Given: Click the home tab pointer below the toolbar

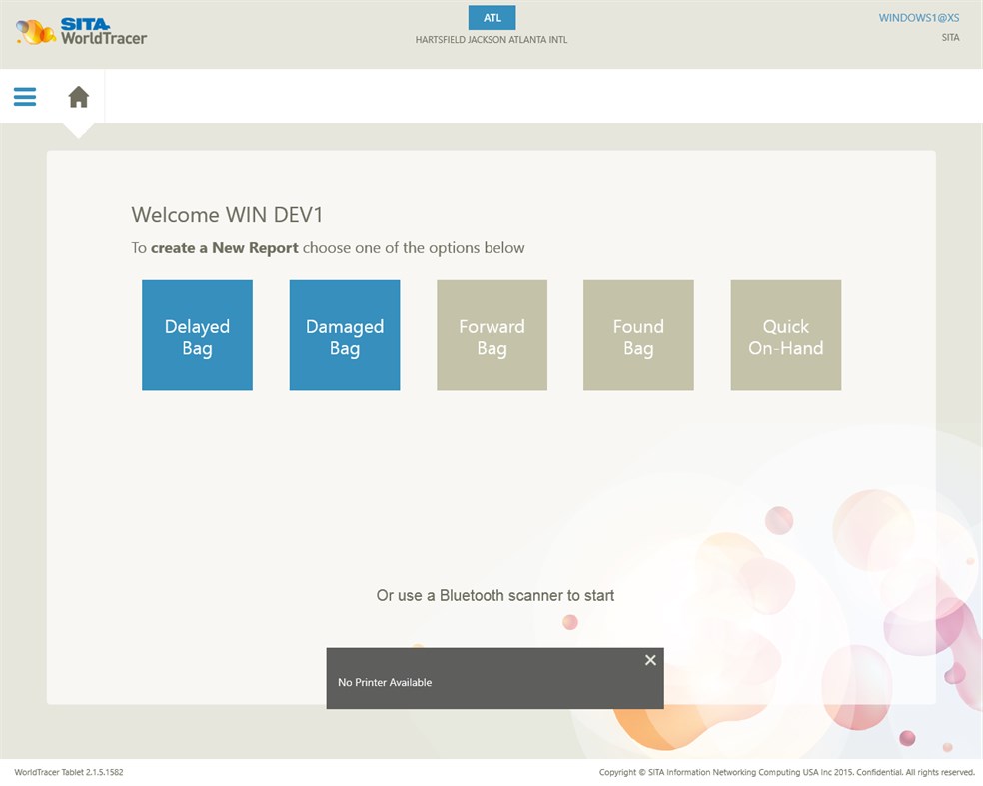Looking at the screenshot, I should [78, 128].
